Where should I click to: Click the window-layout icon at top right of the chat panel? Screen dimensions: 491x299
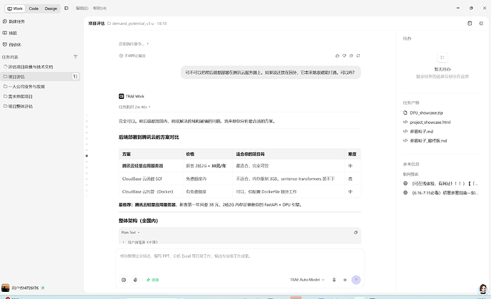470,23
